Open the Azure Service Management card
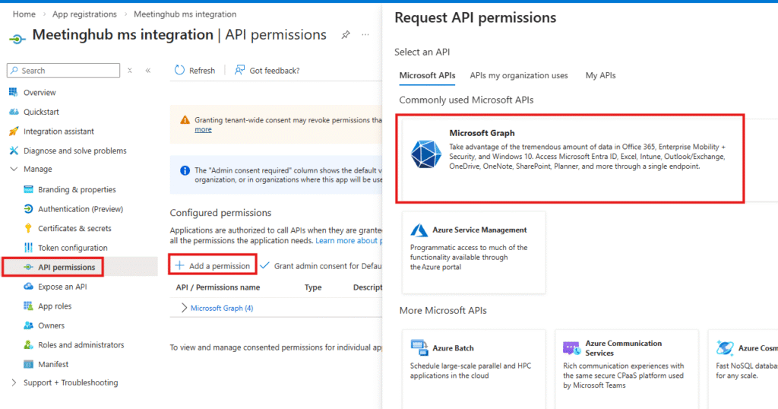Screen dimensions: 778x409 pyautogui.click(x=473, y=252)
